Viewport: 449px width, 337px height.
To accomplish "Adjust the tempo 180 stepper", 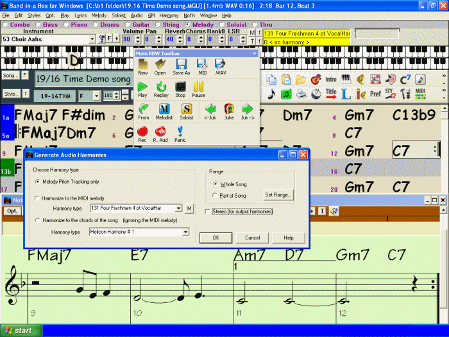I will (x=116, y=96).
